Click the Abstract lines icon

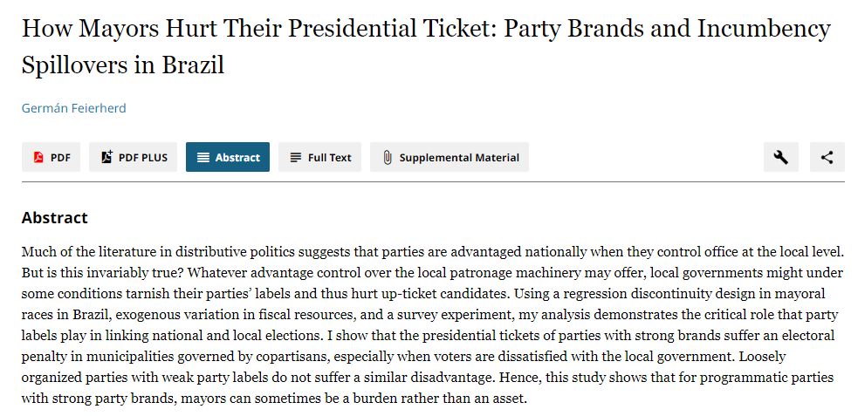tap(203, 158)
